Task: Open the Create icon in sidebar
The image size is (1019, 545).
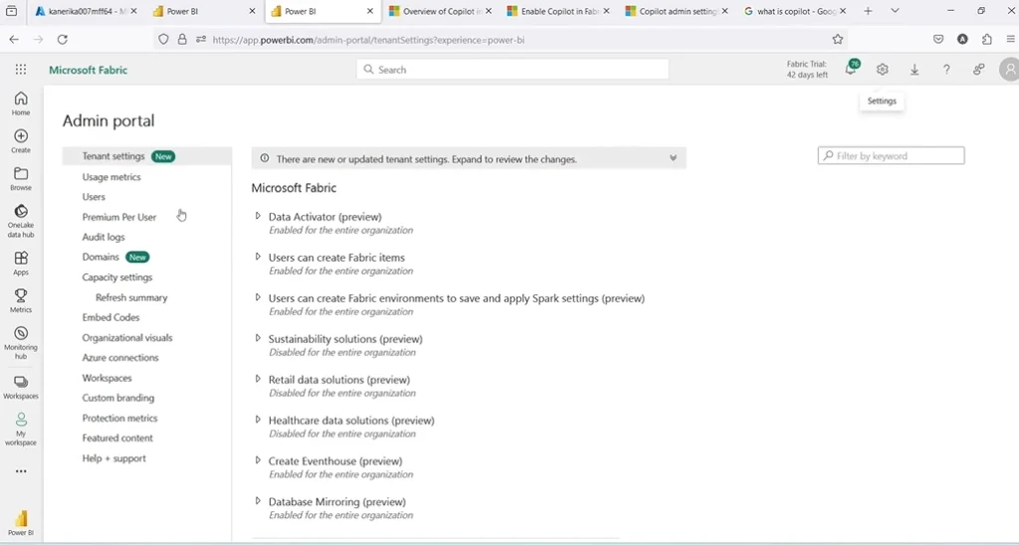Action: pos(21,141)
